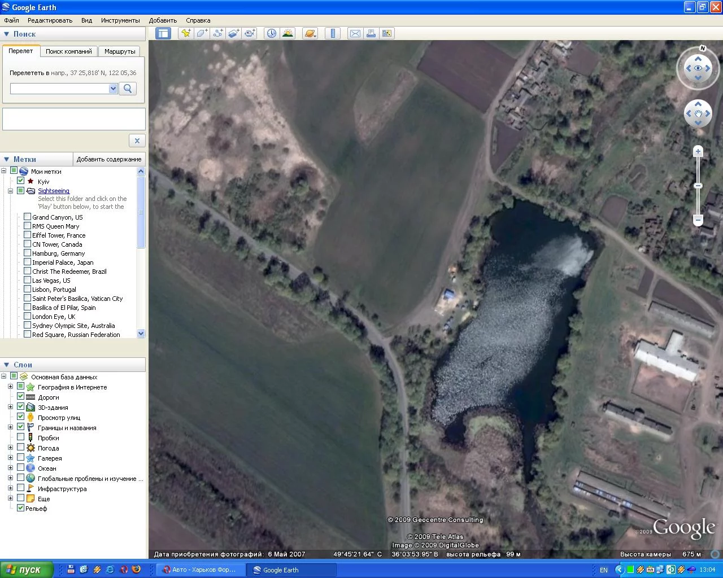Image resolution: width=723 pixels, height=578 pixels.
Task: Add a new placemark with the pushpin tool
Action: (185, 33)
